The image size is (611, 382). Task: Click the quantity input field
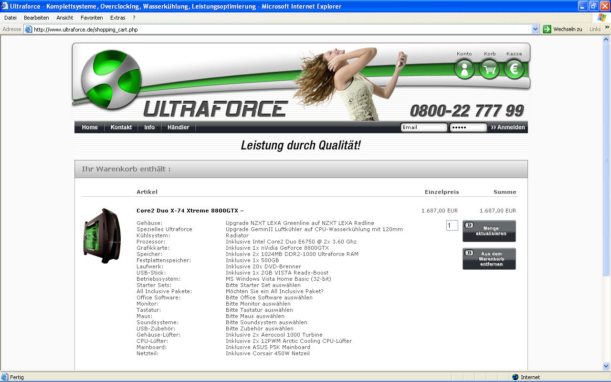pos(452,225)
